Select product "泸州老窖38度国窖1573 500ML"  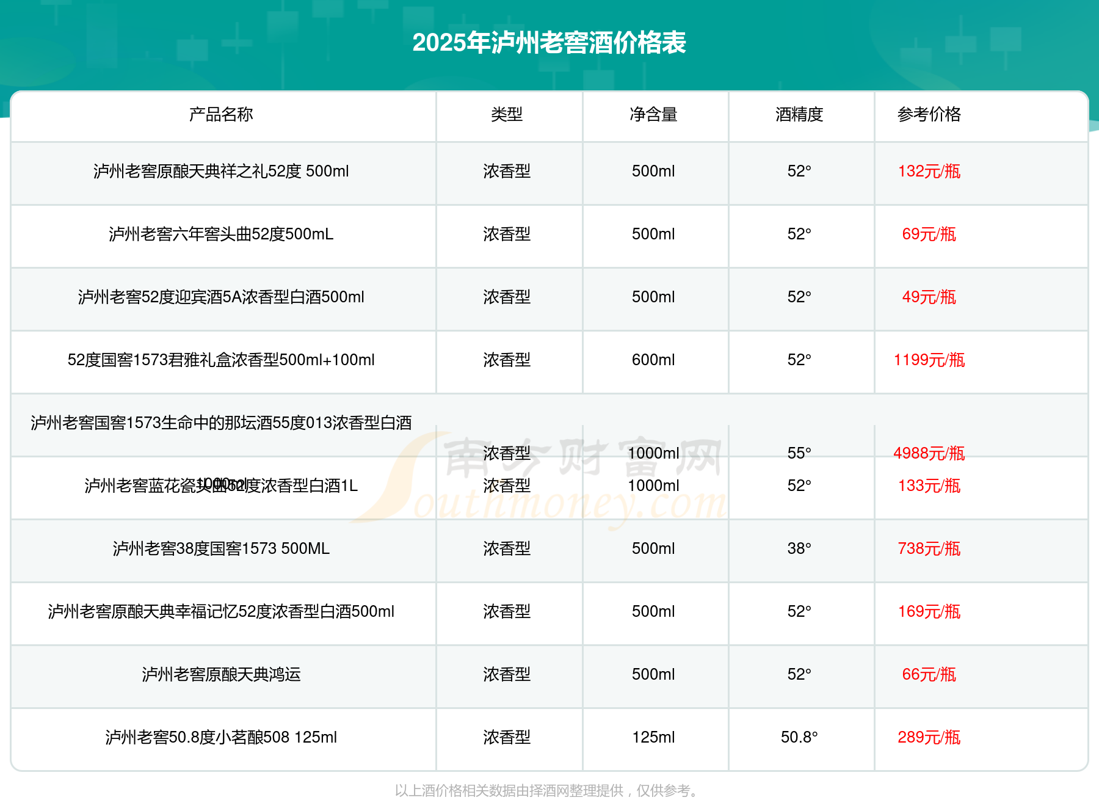point(221,548)
